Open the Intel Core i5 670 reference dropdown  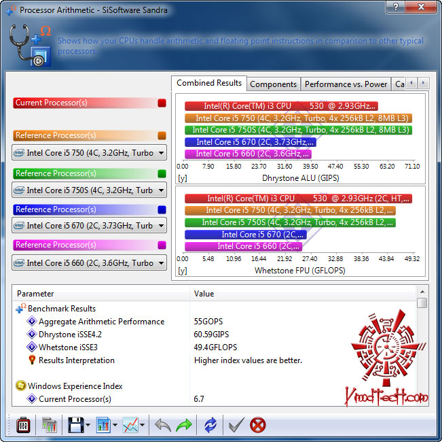(x=89, y=225)
